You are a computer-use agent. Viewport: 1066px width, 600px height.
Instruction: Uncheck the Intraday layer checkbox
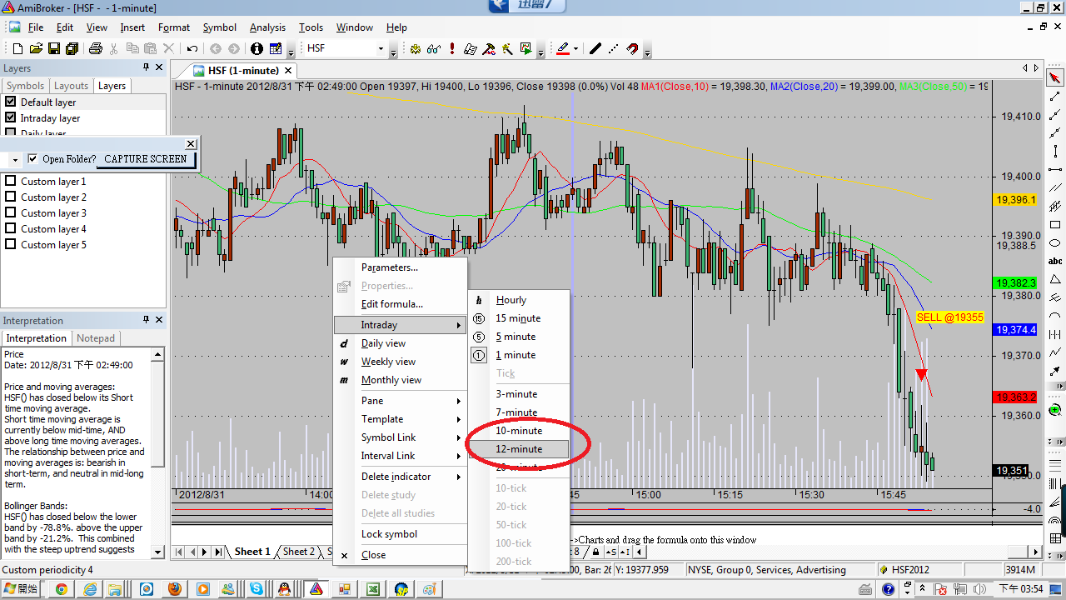click(11, 117)
